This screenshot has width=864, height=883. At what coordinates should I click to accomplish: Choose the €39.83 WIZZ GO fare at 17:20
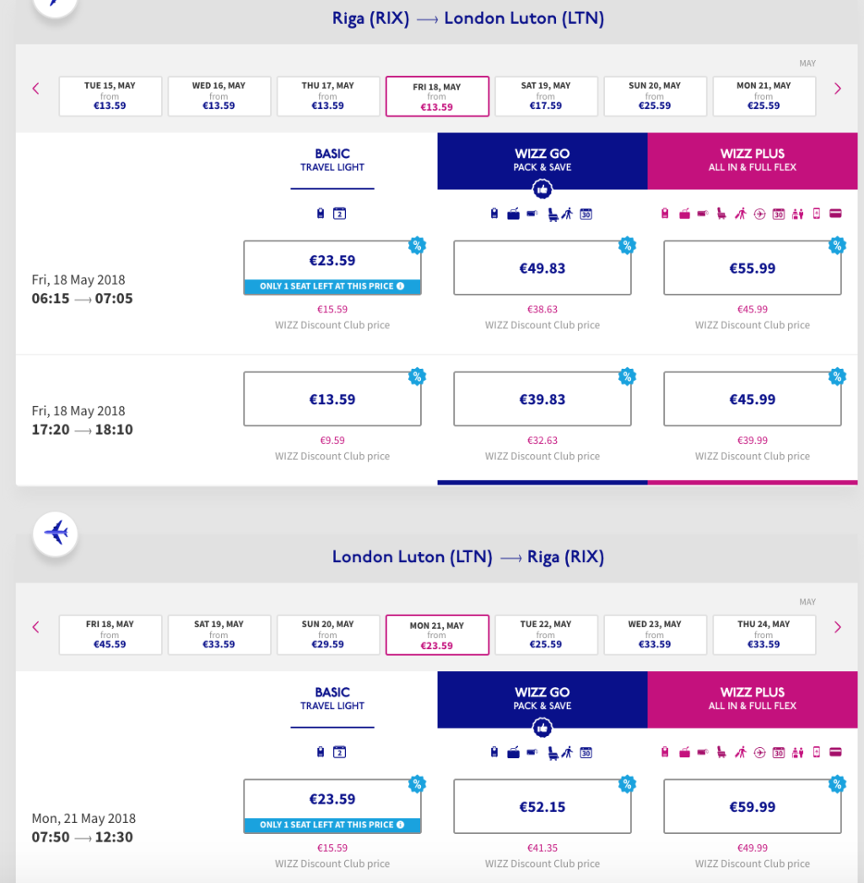542,400
